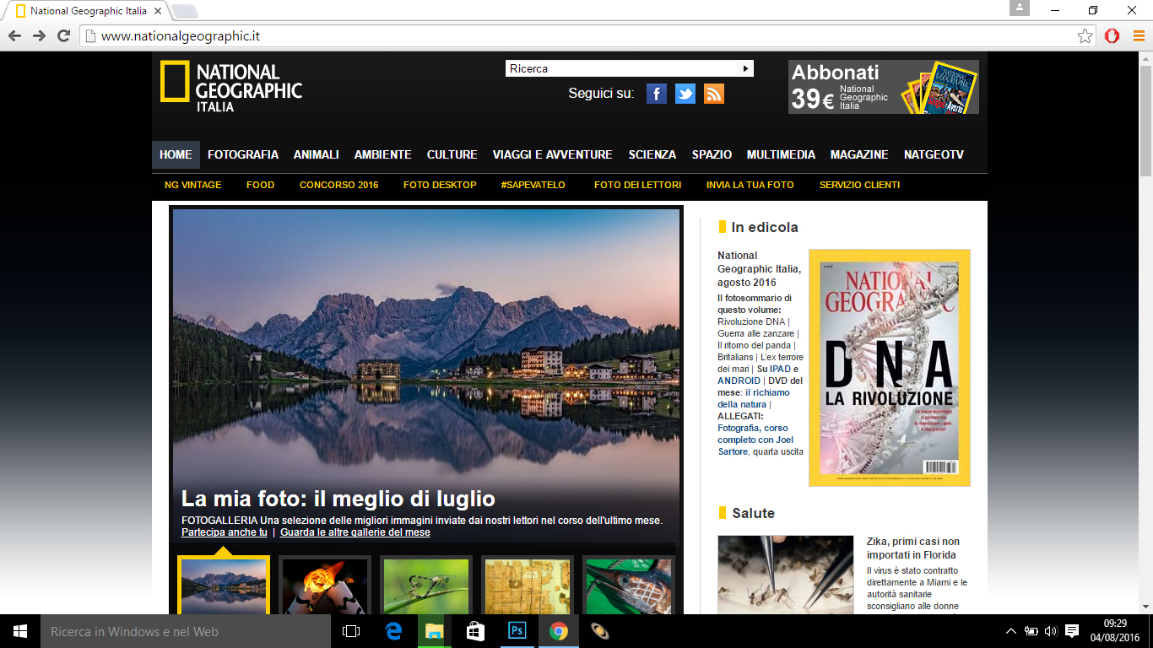1153x648 pixels.
Task: Subscribe via the RSS feed icon
Action: [x=713, y=94]
